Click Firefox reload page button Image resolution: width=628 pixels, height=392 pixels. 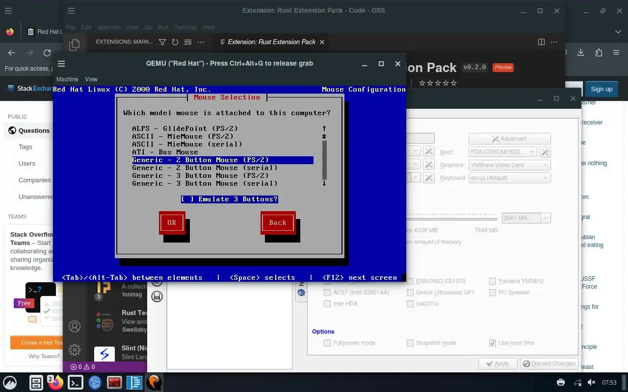(47, 53)
